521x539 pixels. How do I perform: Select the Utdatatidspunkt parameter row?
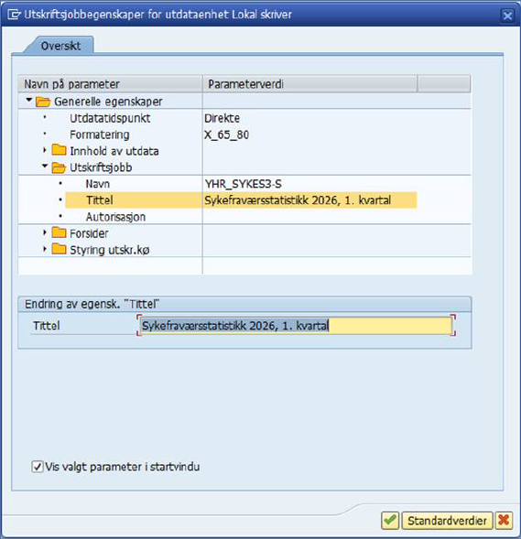tap(110, 118)
